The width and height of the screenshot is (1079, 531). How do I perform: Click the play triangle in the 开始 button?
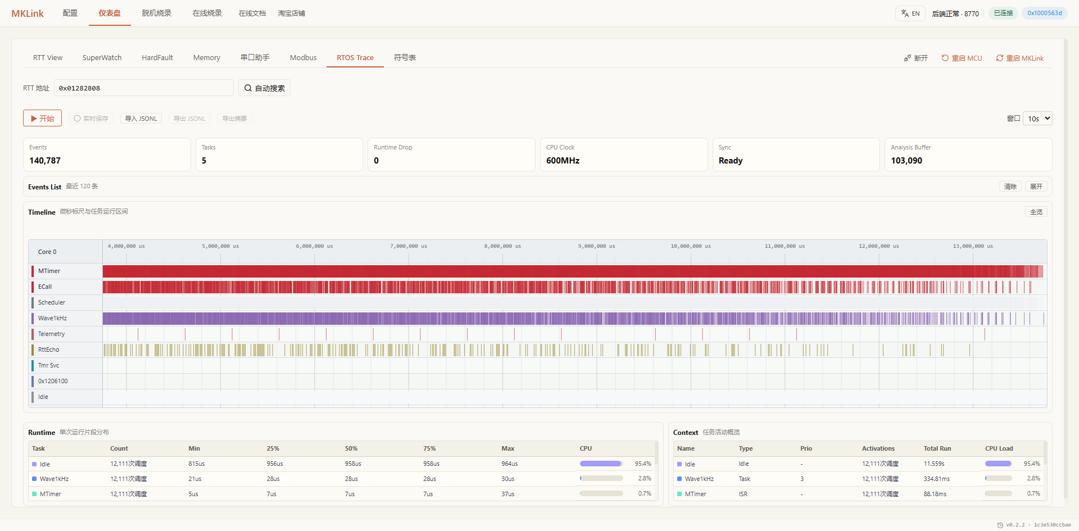point(34,119)
